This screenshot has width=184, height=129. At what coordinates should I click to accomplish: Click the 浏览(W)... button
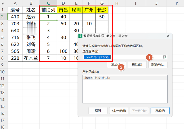(158, 65)
